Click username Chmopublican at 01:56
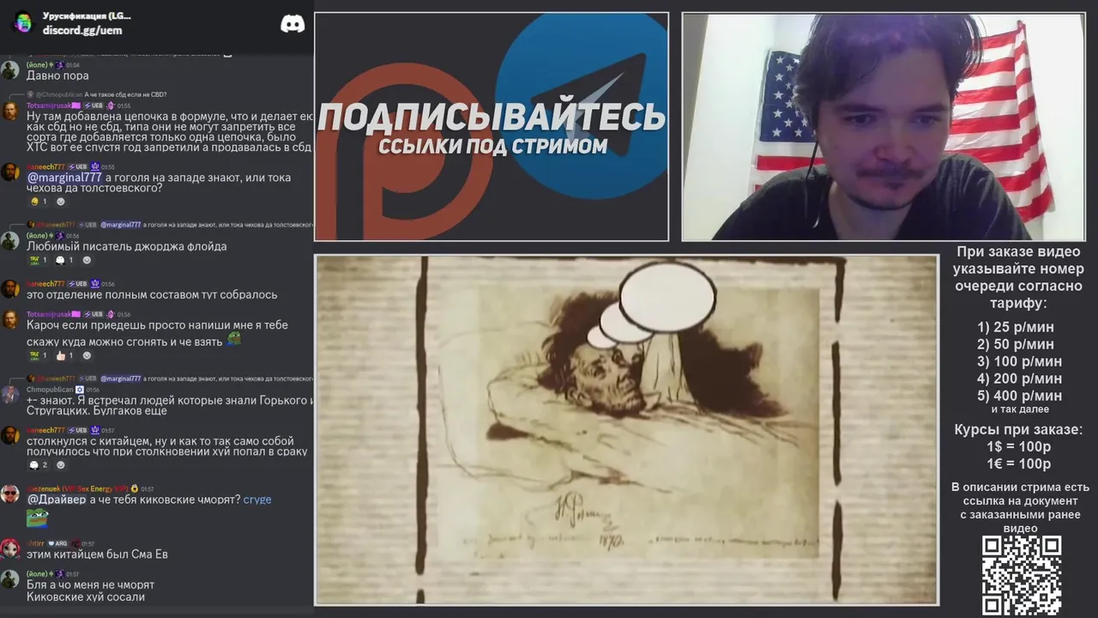This screenshot has height=618, width=1098. click(x=50, y=390)
